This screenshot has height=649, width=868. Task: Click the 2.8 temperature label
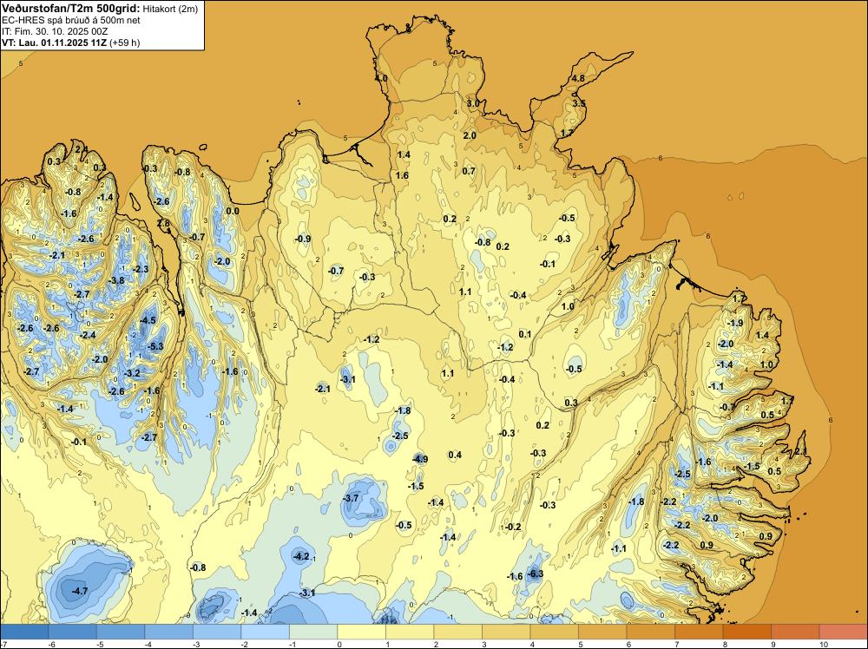pos(164,224)
